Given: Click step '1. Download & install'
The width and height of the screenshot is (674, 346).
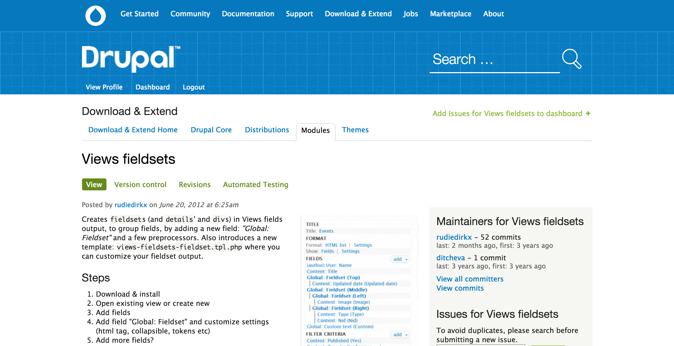Looking at the screenshot, I should (x=124, y=294).
